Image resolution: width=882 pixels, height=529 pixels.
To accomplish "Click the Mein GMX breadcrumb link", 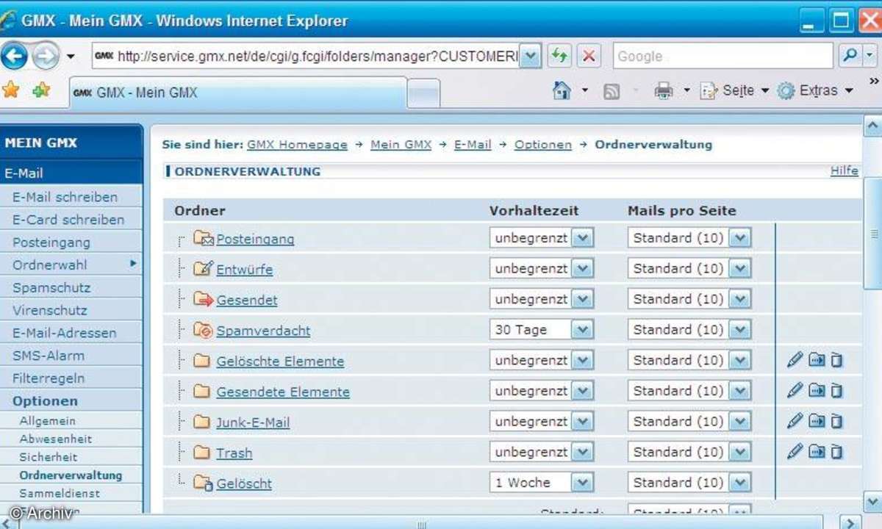I will (401, 145).
